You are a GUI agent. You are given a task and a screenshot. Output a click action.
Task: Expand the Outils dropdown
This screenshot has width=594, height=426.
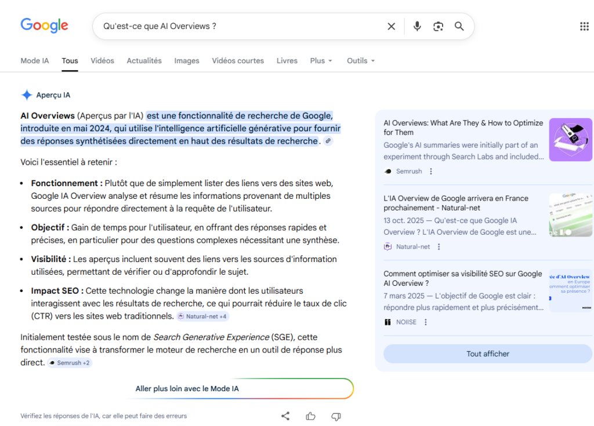pos(360,61)
